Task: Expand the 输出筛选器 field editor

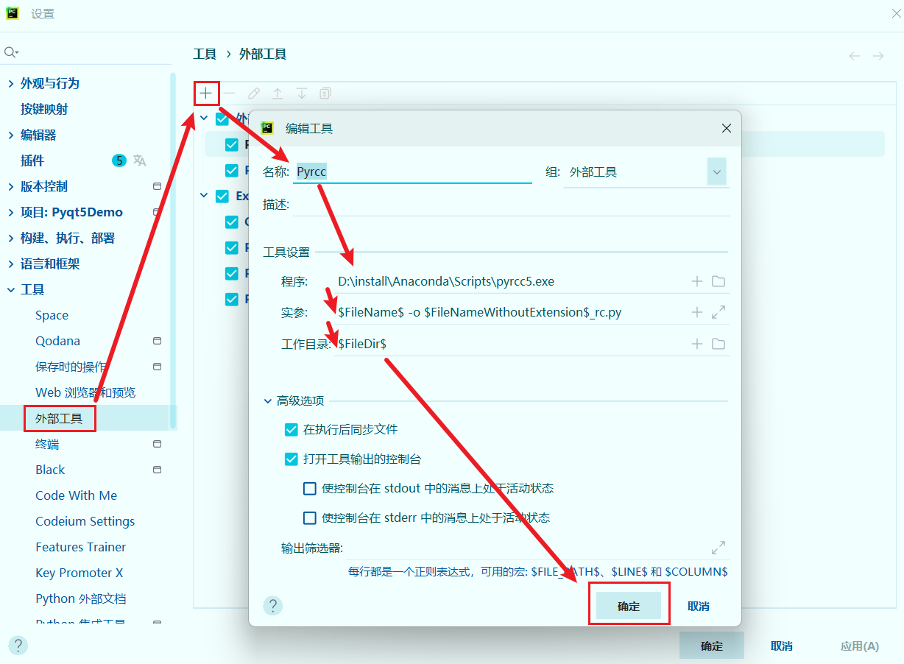Action: (718, 548)
